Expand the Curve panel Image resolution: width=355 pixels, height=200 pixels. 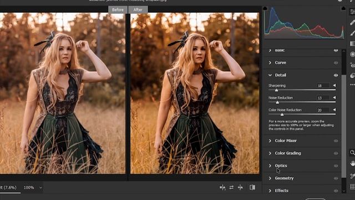[x=270, y=63]
